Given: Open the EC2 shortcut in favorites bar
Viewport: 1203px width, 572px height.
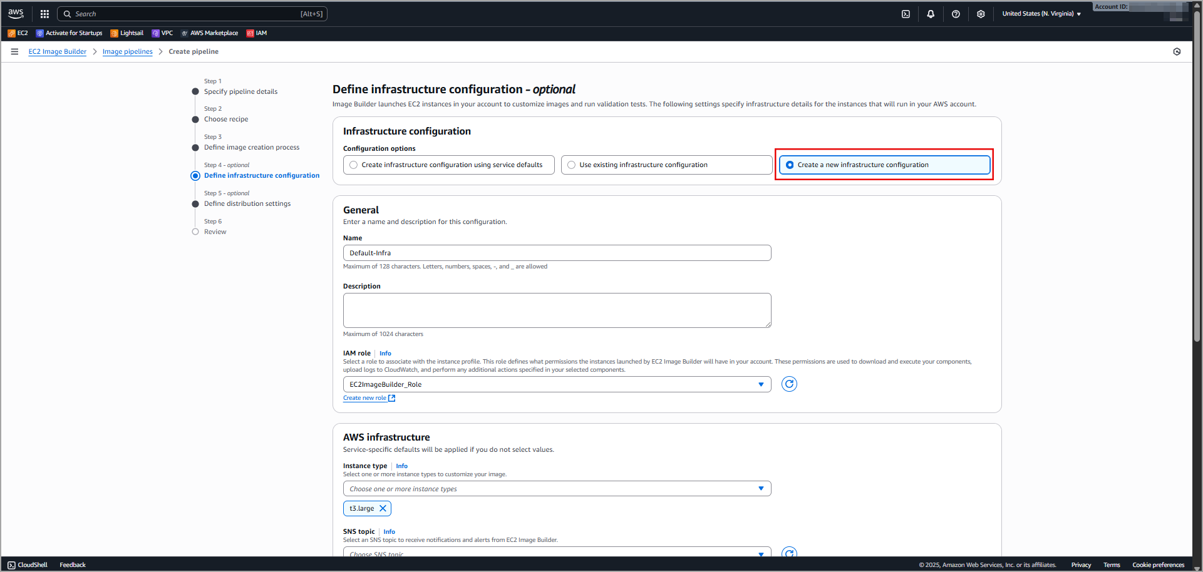Looking at the screenshot, I should point(18,33).
